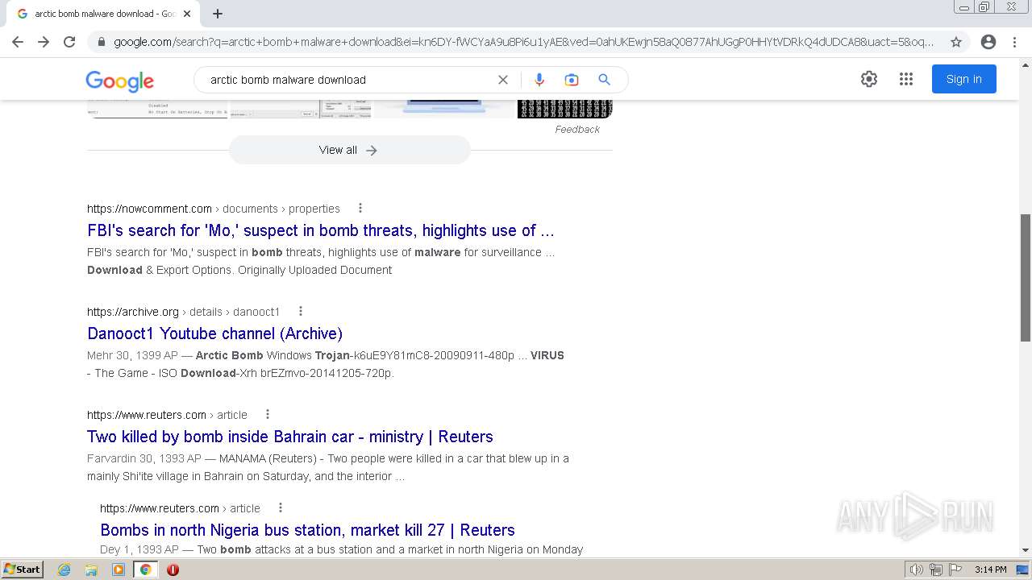Click the Google logo
This screenshot has width=1032, height=580.
click(x=119, y=81)
